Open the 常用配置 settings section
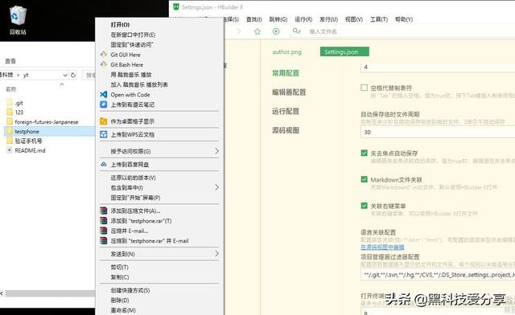Screen dimensions: 515x315 pos(286,73)
